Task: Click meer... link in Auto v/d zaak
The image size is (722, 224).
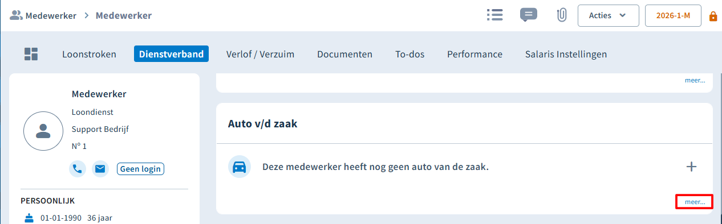Action: tap(695, 202)
